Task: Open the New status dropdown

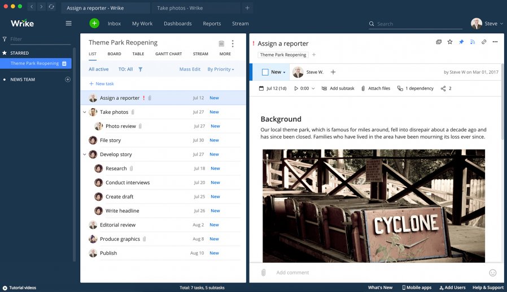Action: pyautogui.click(x=278, y=72)
